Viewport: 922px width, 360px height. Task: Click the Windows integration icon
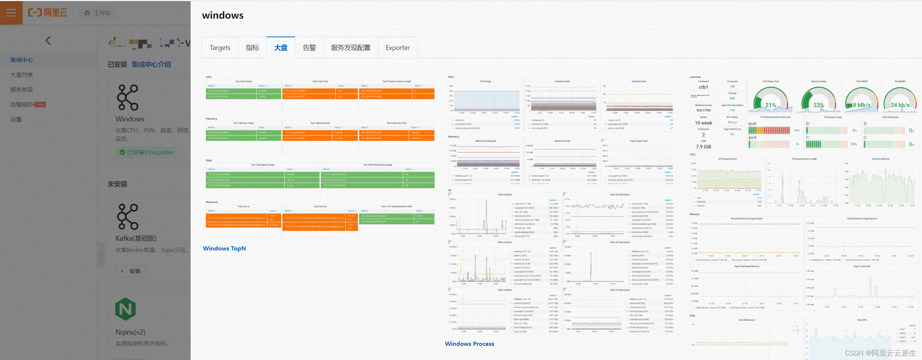point(128,97)
